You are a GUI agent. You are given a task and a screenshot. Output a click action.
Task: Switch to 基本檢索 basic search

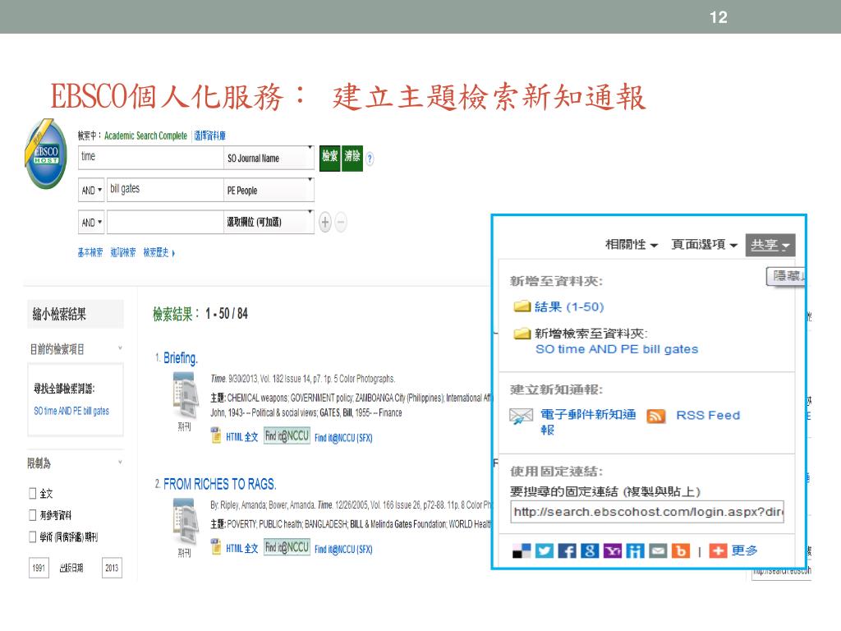(90, 253)
